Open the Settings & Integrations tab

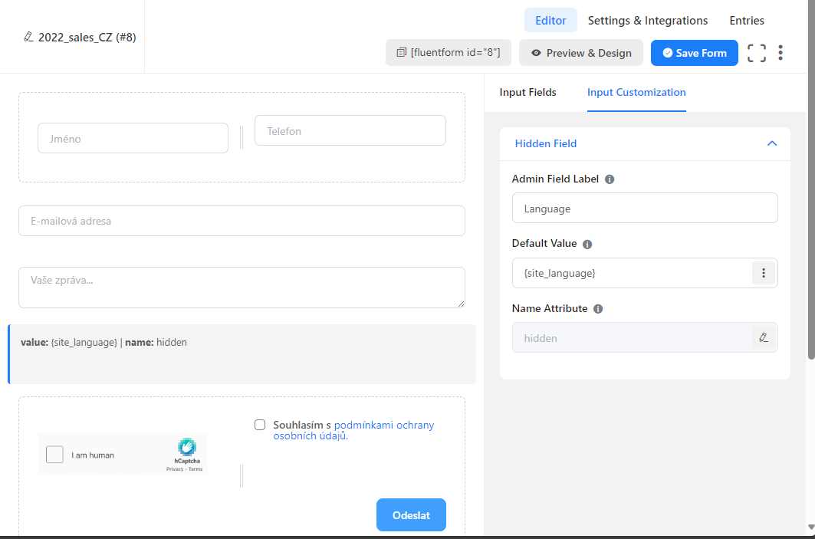coord(647,21)
